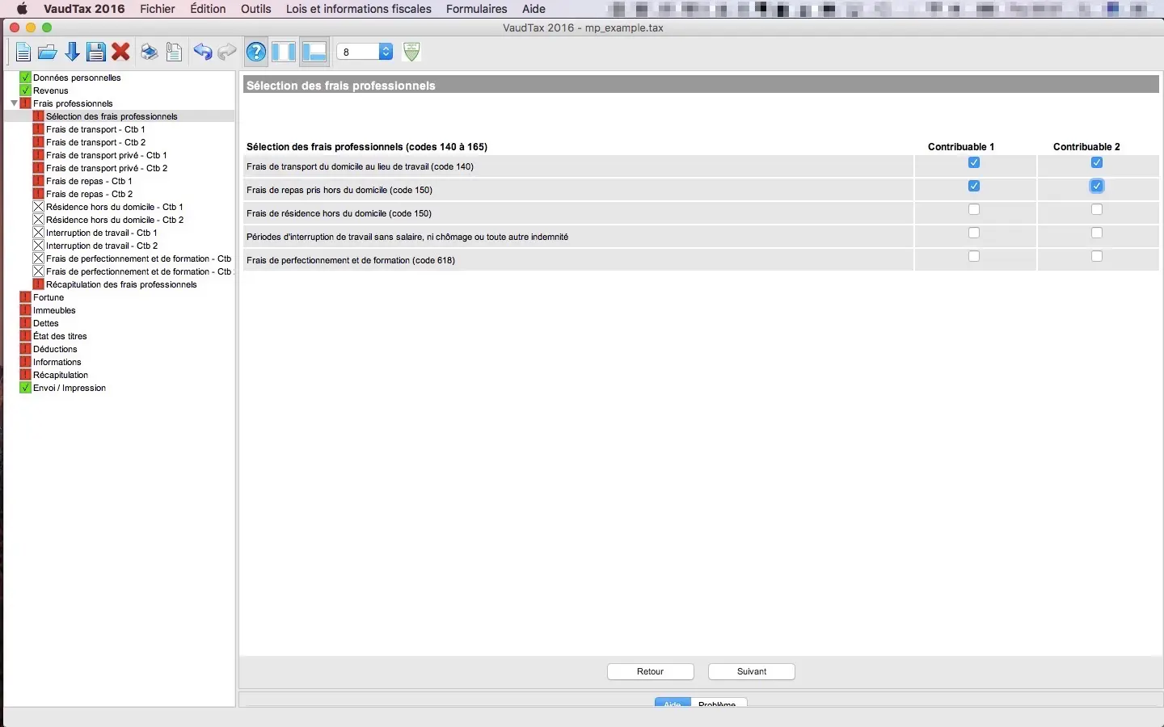Select Déductions in the tree
The image size is (1164, 727).
(55, 349)
